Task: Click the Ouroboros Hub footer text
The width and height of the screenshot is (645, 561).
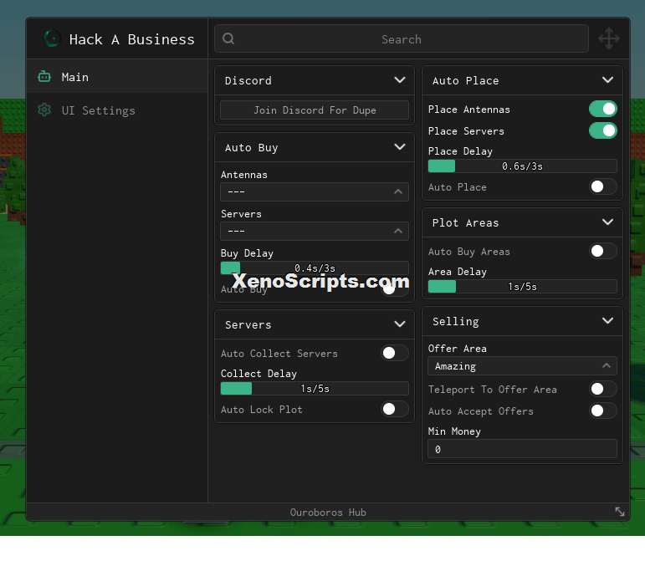Action: pyautogui.click(x=328, y=513)
